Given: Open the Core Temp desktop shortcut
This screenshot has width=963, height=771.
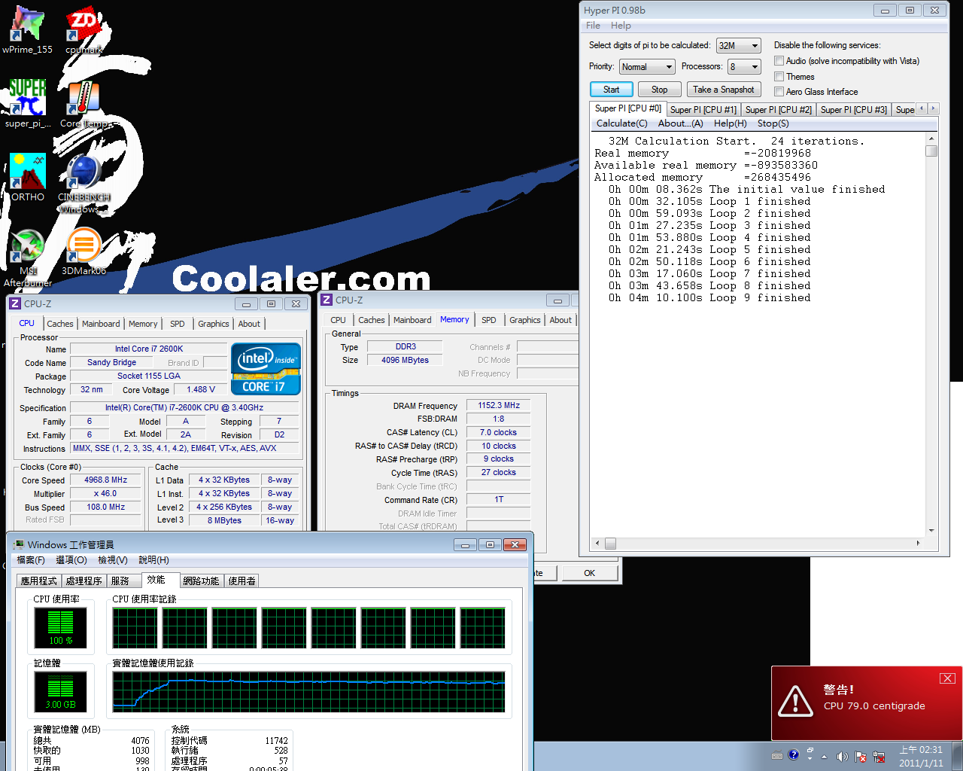Looking at the screenshot, I should pyautogui.click(x=84, y=104).
